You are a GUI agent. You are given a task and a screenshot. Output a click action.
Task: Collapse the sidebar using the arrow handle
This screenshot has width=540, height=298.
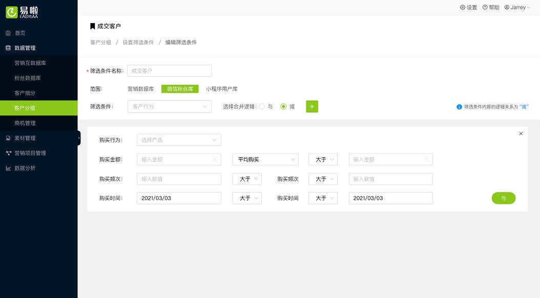coord(79,138)
